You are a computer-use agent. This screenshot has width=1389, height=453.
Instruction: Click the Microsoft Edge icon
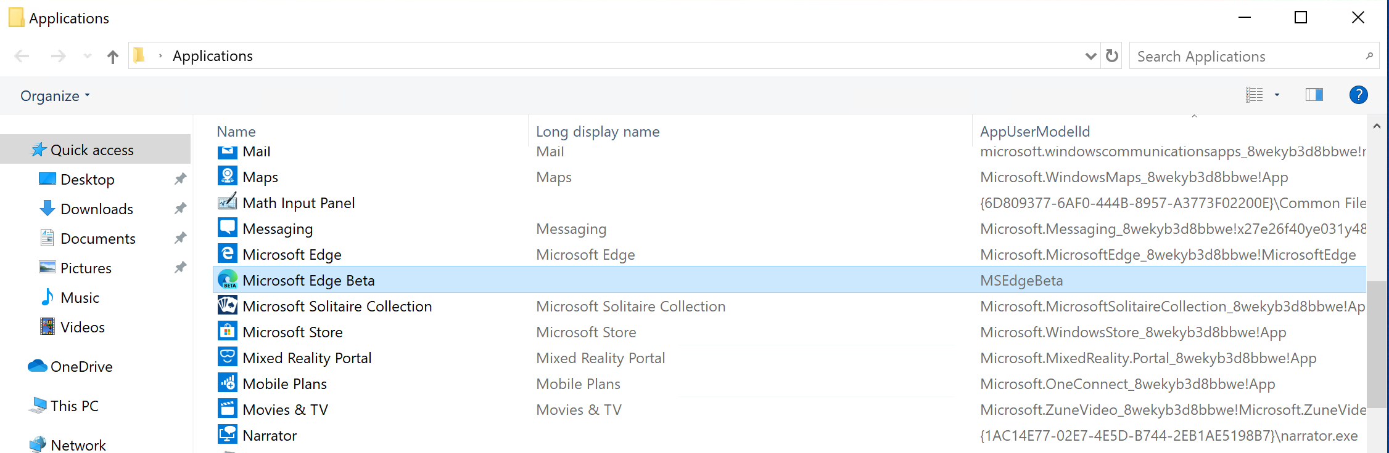(x=228, y=254)
